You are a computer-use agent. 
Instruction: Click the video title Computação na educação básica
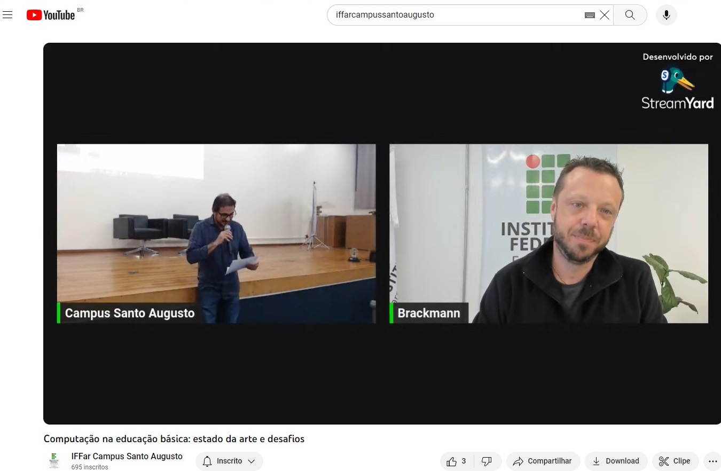(174, 439)
